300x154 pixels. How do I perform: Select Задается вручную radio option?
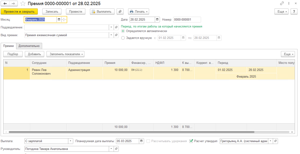click(123, 38)
